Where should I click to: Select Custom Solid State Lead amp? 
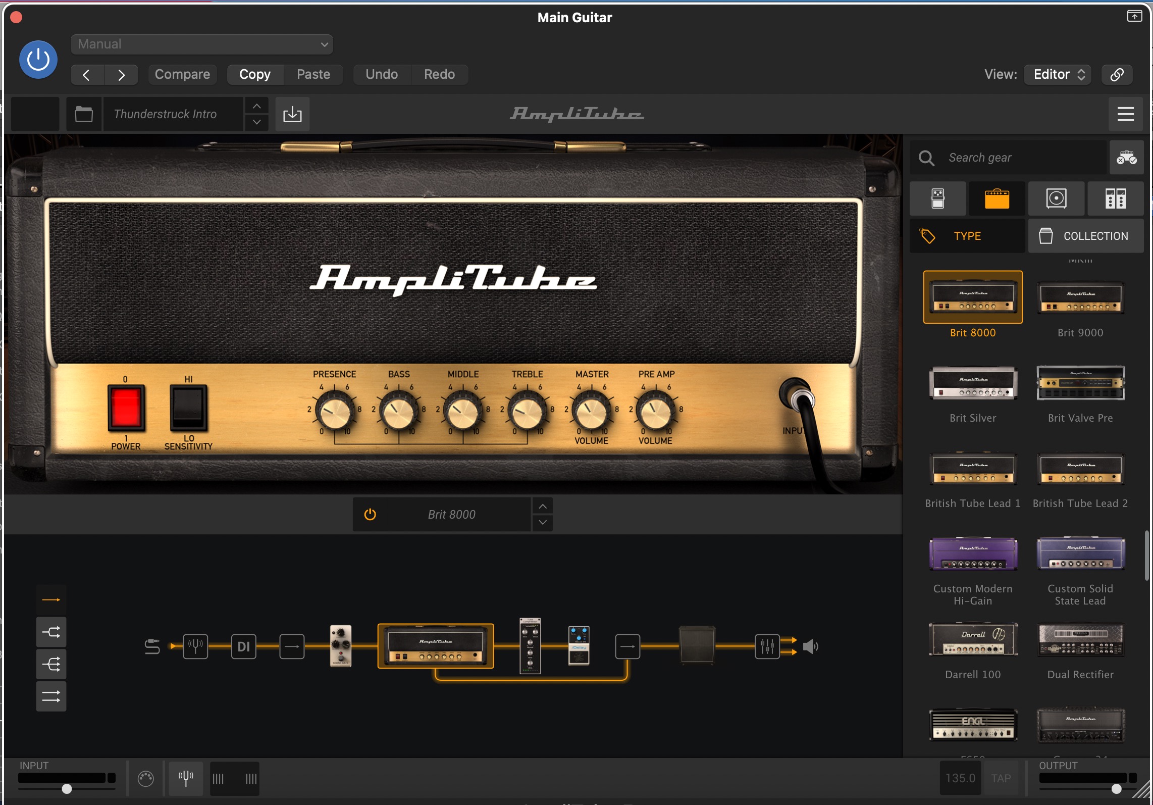coord(1080,554)
